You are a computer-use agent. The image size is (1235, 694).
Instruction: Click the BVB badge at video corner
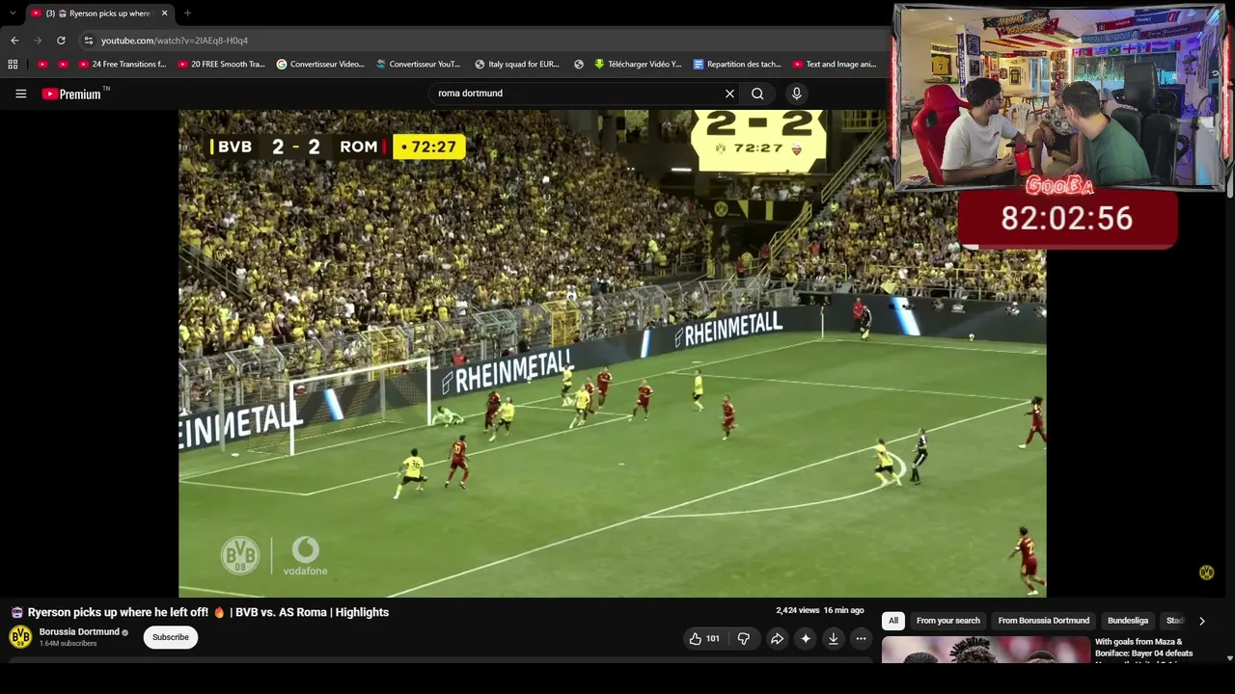tap(1206, 573)
